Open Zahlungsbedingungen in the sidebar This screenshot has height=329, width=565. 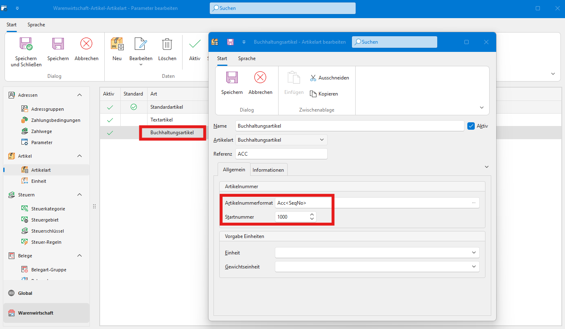tap(55, 120)
